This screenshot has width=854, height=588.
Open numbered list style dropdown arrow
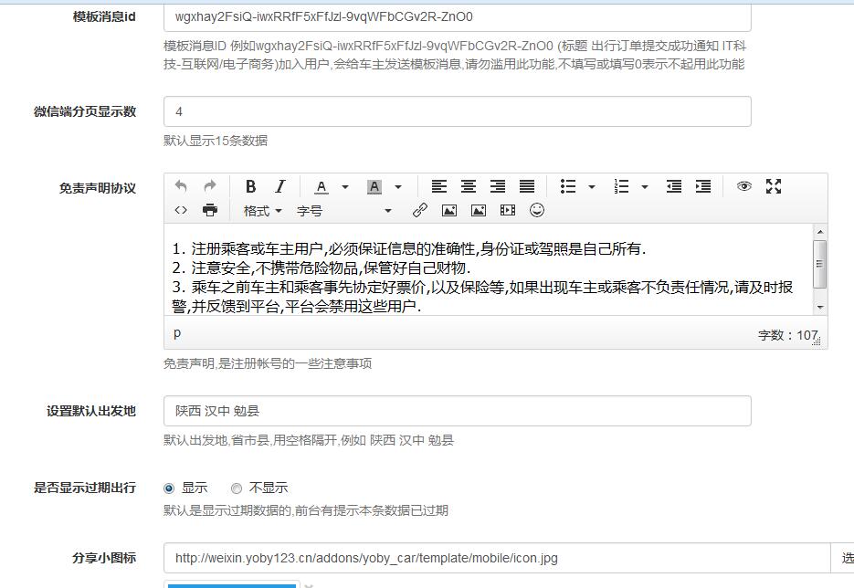click(x=644, y=187)
